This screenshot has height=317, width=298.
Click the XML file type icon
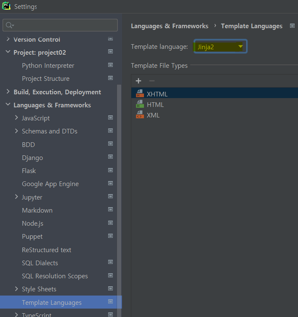[x=140, y=115]
